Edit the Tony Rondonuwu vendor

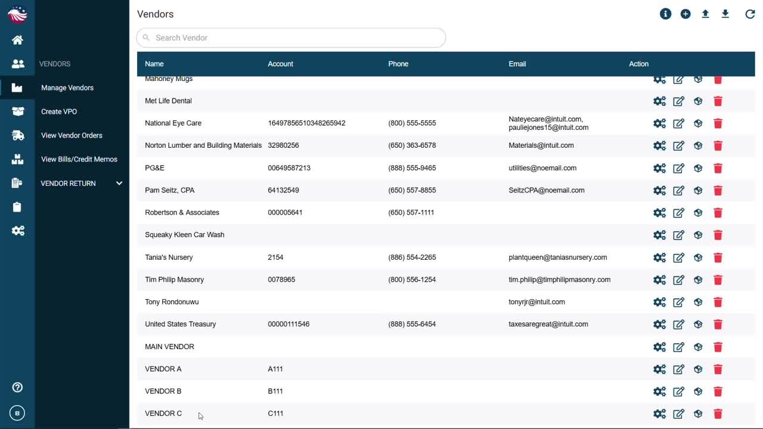[678, 302]
